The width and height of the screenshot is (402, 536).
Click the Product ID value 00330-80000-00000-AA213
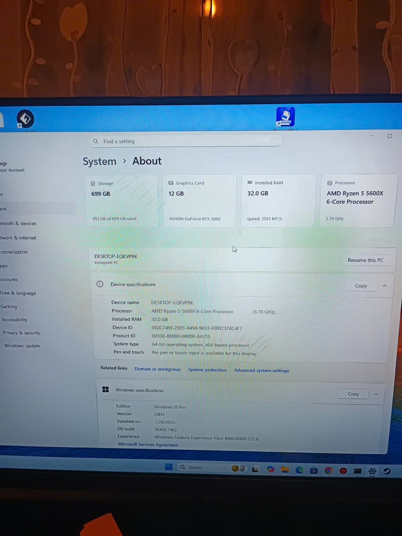pyautogui.click(x=181, y=336)
